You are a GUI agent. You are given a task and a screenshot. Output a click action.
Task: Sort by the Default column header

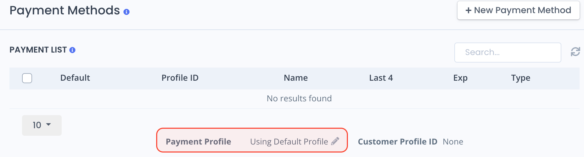[75, 78]
